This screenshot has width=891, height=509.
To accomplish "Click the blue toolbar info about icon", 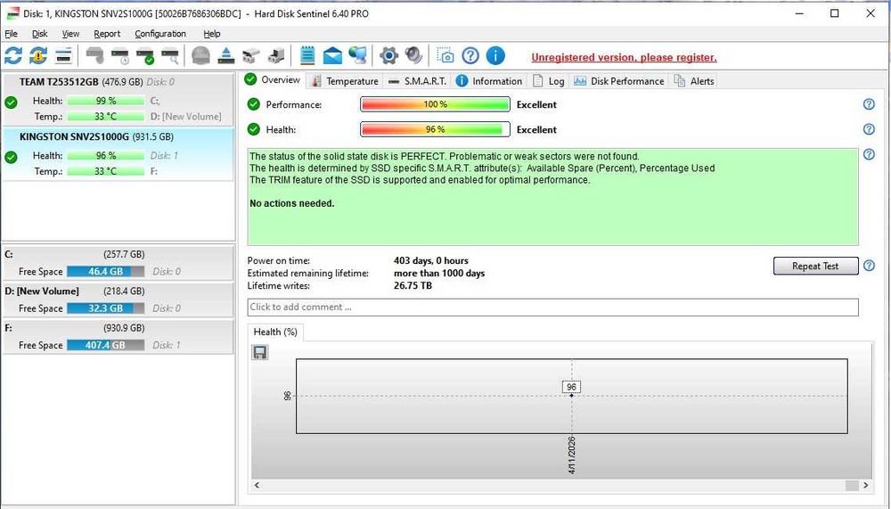I will click(495, 56).
